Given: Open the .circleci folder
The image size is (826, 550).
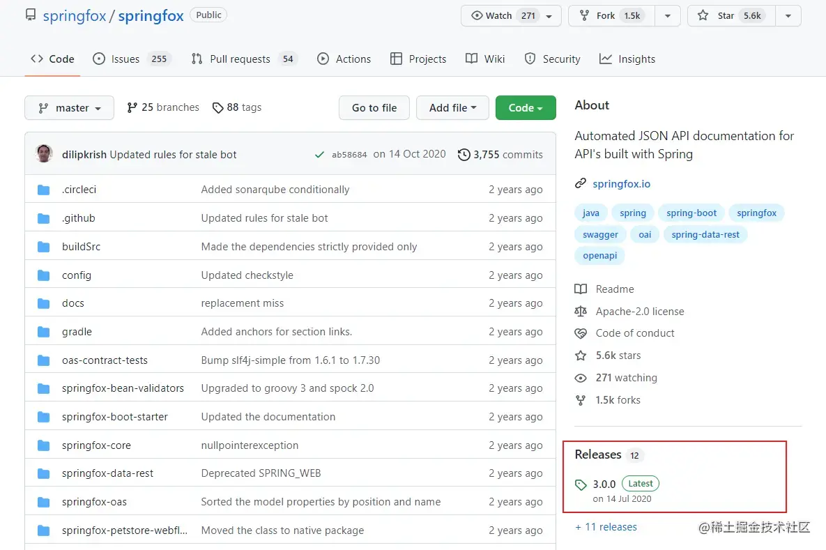Looking at the screenshot, I should (79, 190).
